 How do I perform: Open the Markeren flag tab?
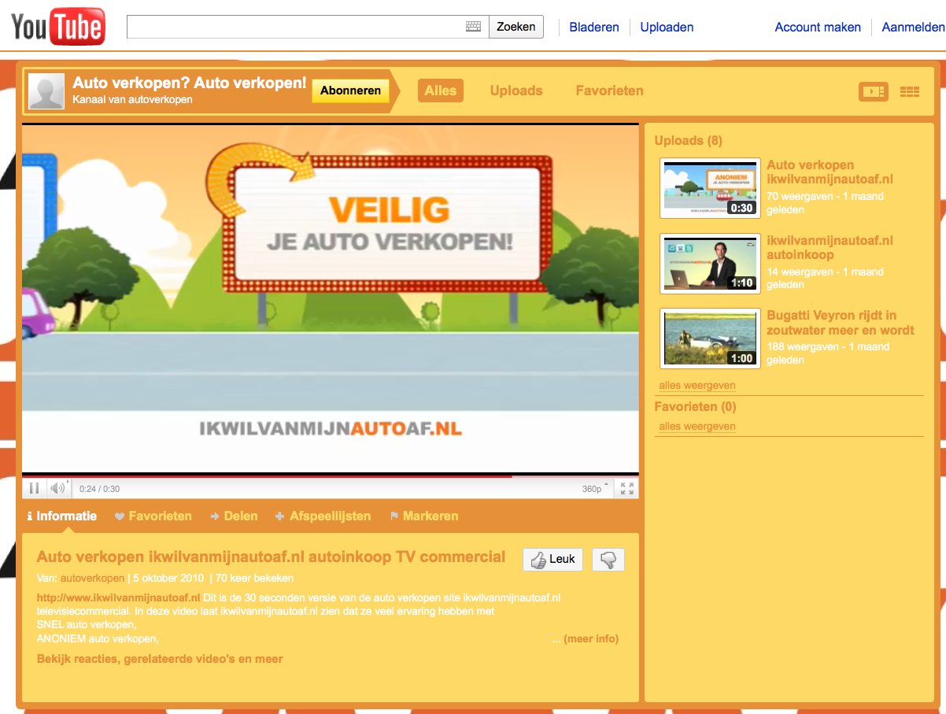point(423,516)
